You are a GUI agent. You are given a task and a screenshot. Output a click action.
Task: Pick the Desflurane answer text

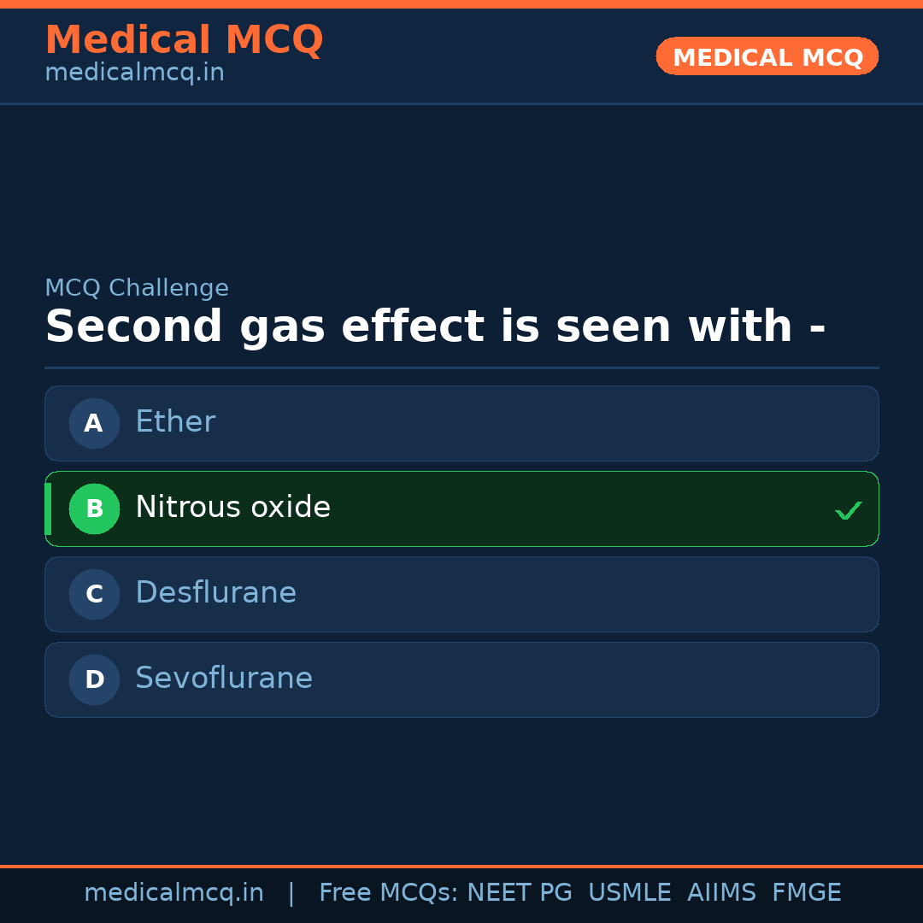point(215,593)
